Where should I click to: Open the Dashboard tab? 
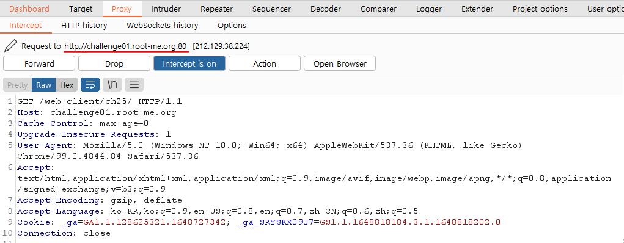(29, 9)
